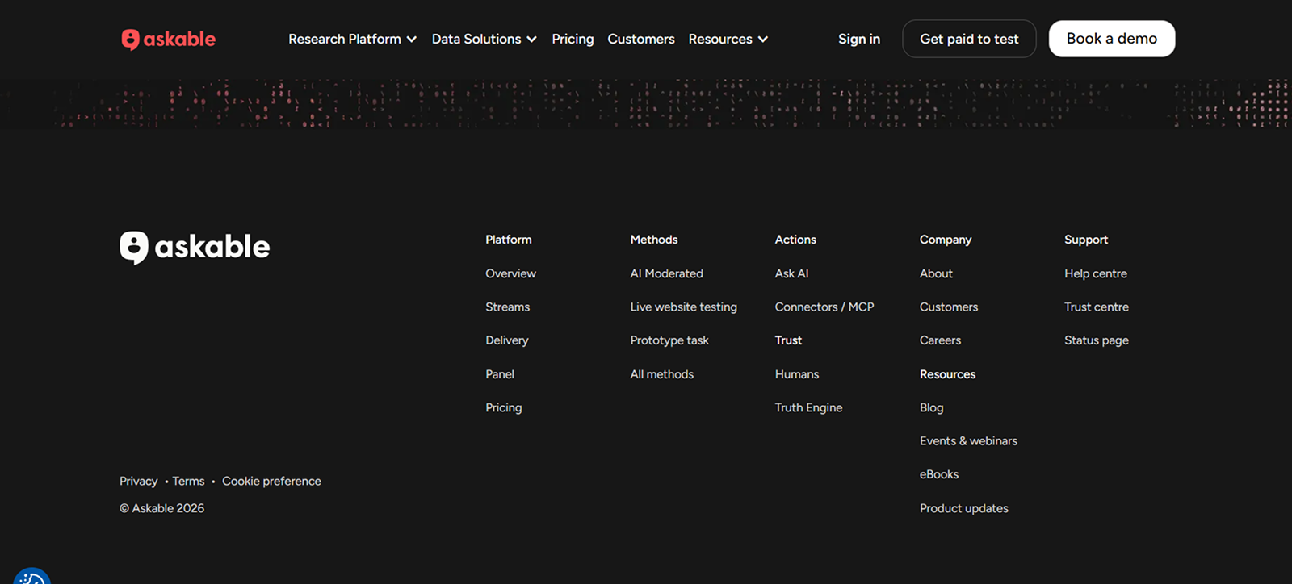Viewport: 1292px width, 584px height.
Task: Open the Prototype task link
Action: [669, 340]
